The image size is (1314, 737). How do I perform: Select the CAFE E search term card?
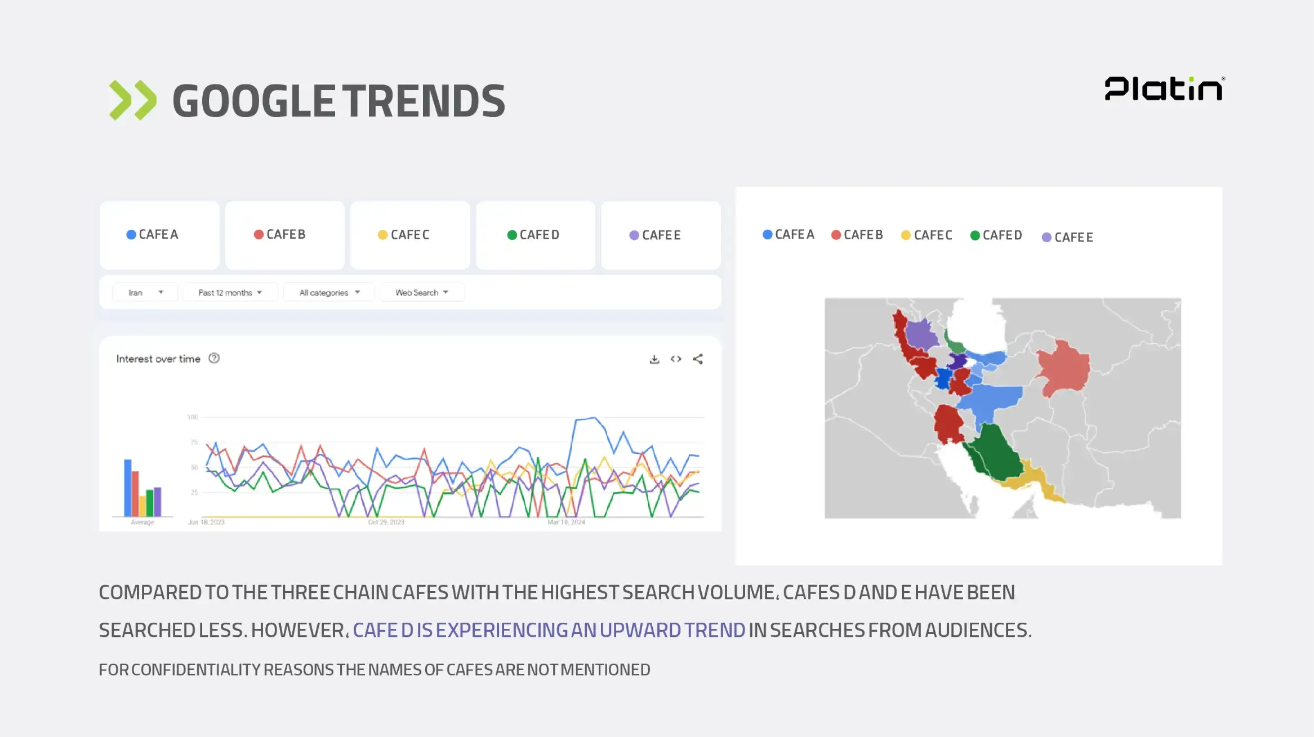click(661, 235)
